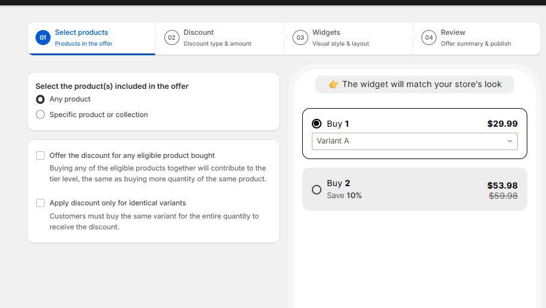The width and height of the screenshot is (546, 308).
Task: Click the step 04 circle icon
Action: coord(429,38)
